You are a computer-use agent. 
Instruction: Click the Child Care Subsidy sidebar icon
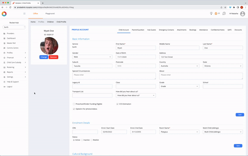[x=5, y=63]
